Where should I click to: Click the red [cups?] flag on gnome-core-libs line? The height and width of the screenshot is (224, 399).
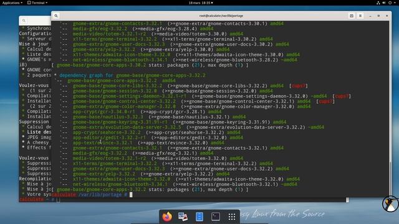click(299, 86)
